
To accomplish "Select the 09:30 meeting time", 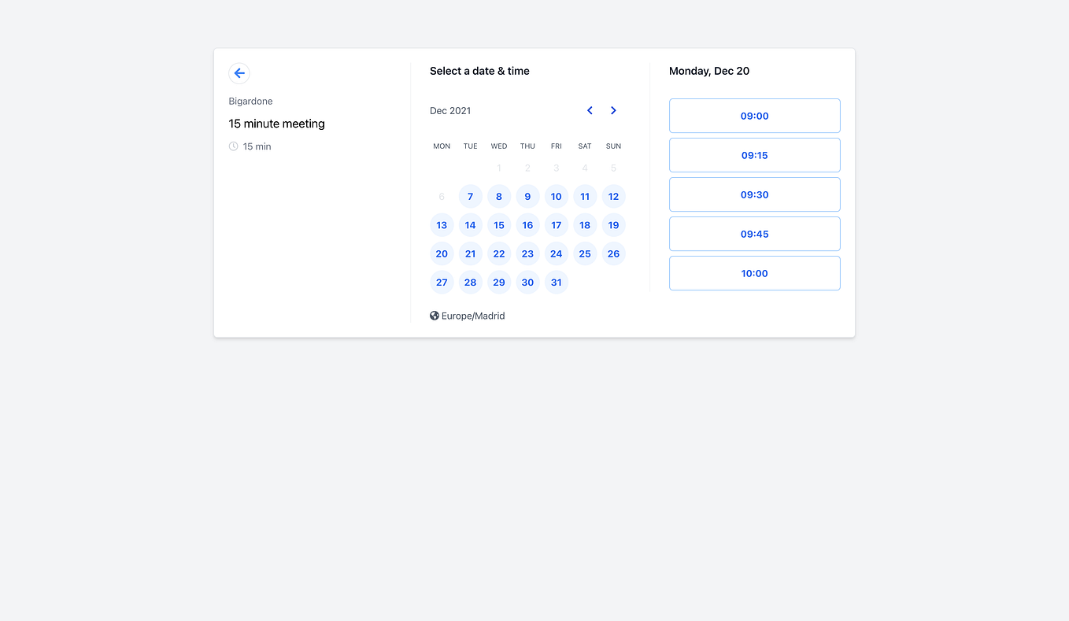I will (754, 194).
